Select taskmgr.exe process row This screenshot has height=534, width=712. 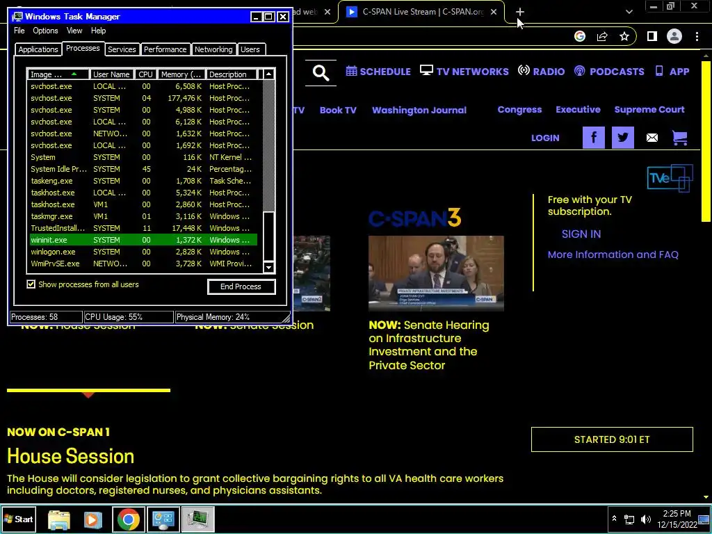click(143, 216)
